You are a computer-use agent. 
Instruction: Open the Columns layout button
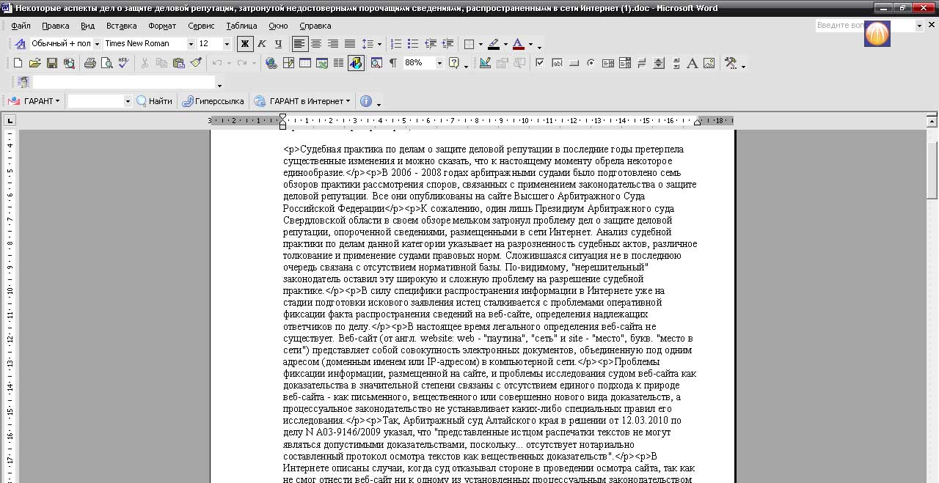(x=339, y=63)
